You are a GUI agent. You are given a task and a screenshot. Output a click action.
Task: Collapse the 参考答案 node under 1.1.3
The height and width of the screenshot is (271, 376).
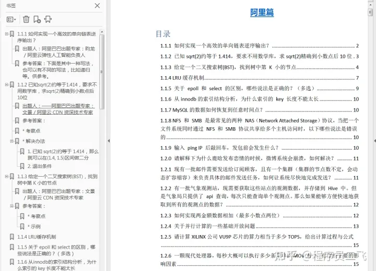(11, 206)
